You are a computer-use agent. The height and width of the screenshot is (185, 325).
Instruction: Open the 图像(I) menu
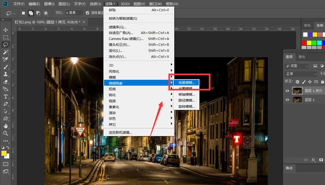point(49,4)
